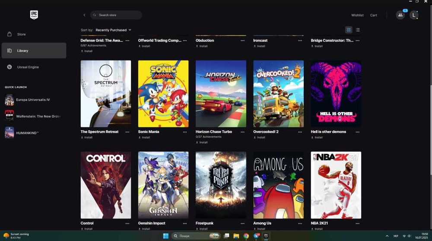Install Hell is other demons
432x241 pixels.
tap(317, 138)
